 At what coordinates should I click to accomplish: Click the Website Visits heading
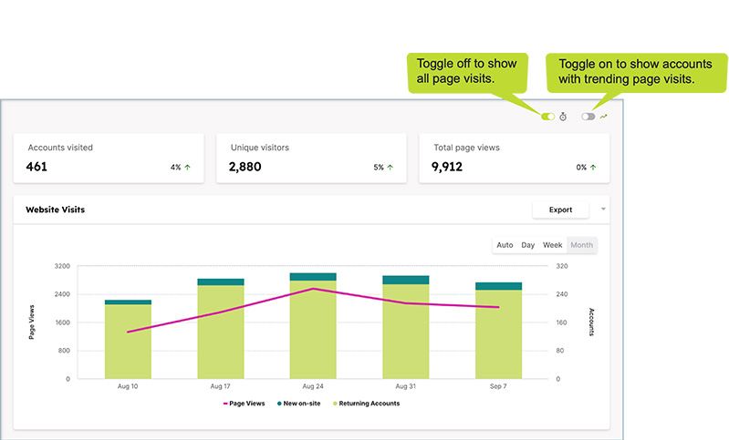pyautogui.click(x=56, y=210)
